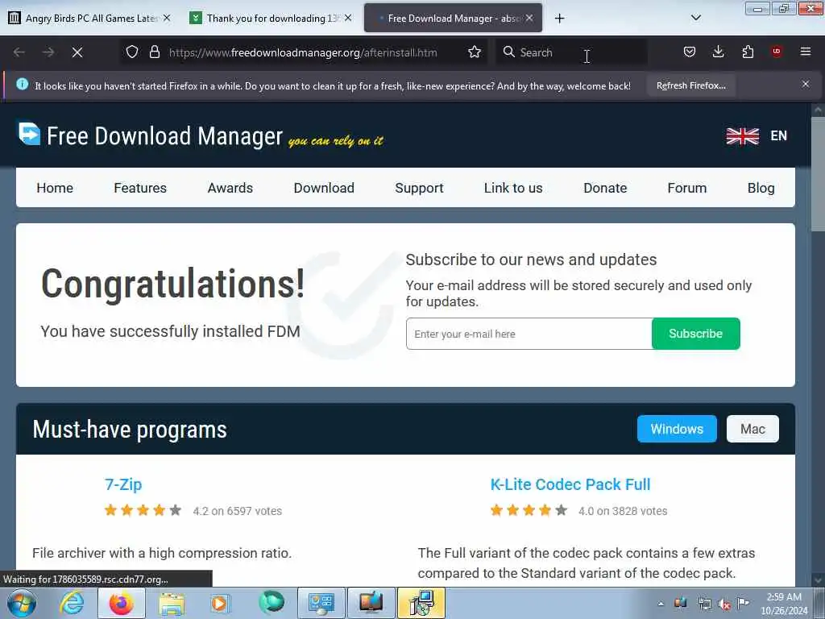Open the Home menu item
The image size is (825, 619).
click(x=55, y=188)
